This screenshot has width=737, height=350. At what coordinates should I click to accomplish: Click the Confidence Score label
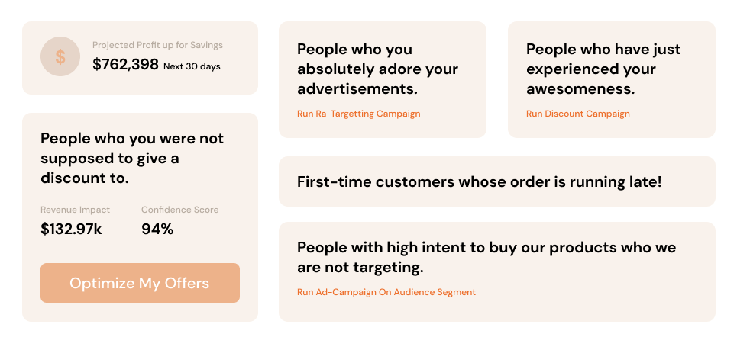coord(180,210)
